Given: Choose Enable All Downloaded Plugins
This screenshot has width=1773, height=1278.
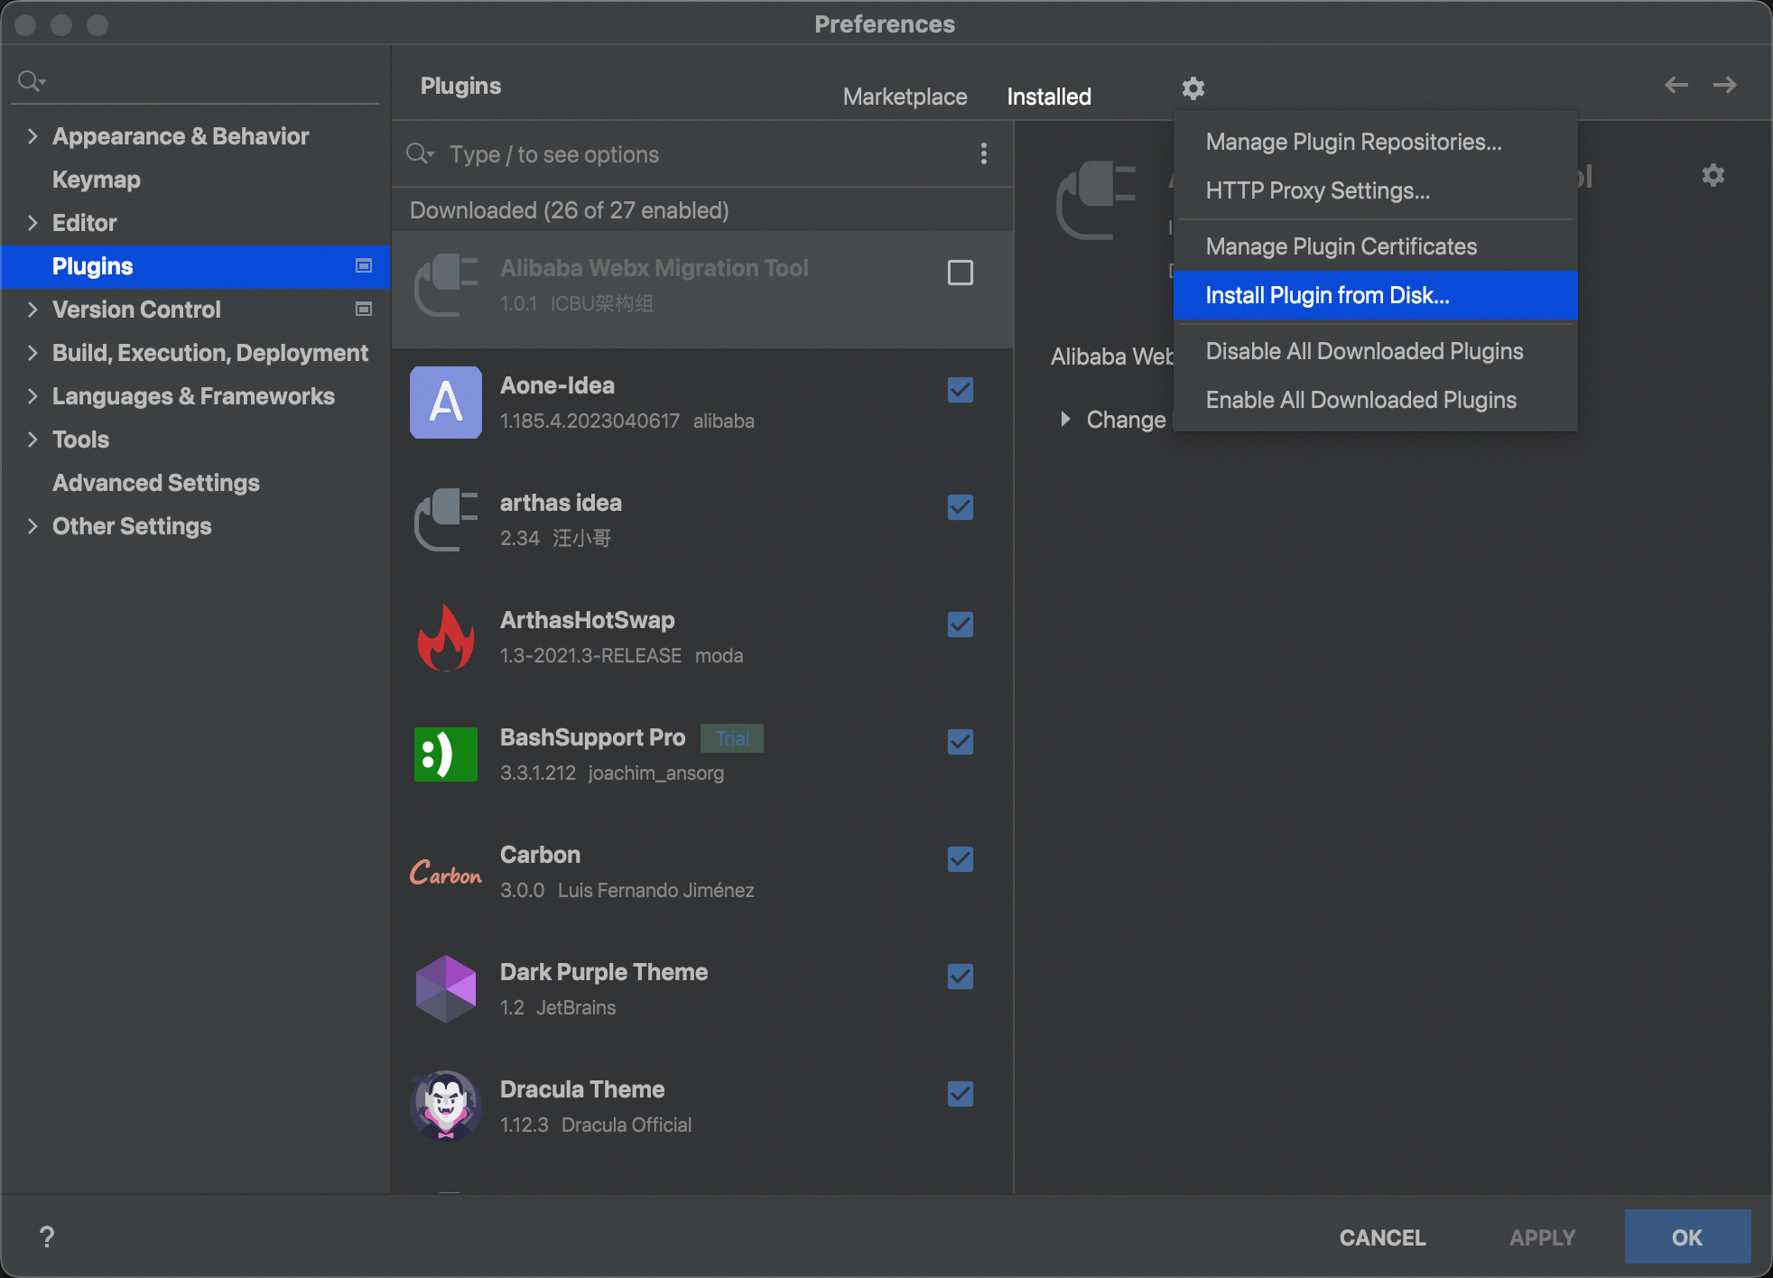Looking at the screenshot, I should (x=1376, y=400).
